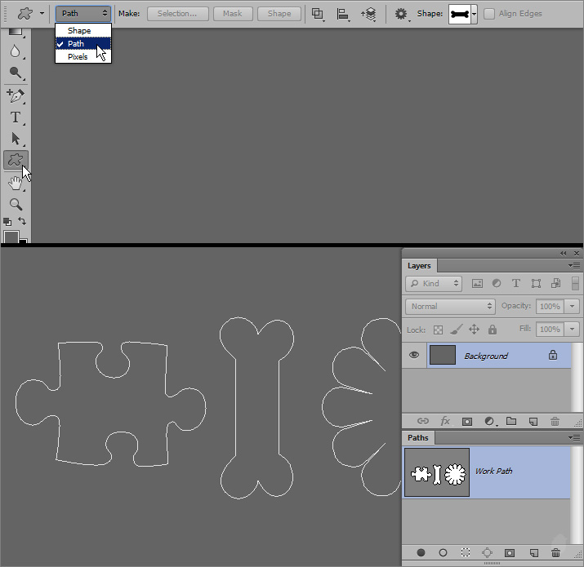The image size is (584, 567).
Task: Click the Mask make button
Action: (232, 14)
